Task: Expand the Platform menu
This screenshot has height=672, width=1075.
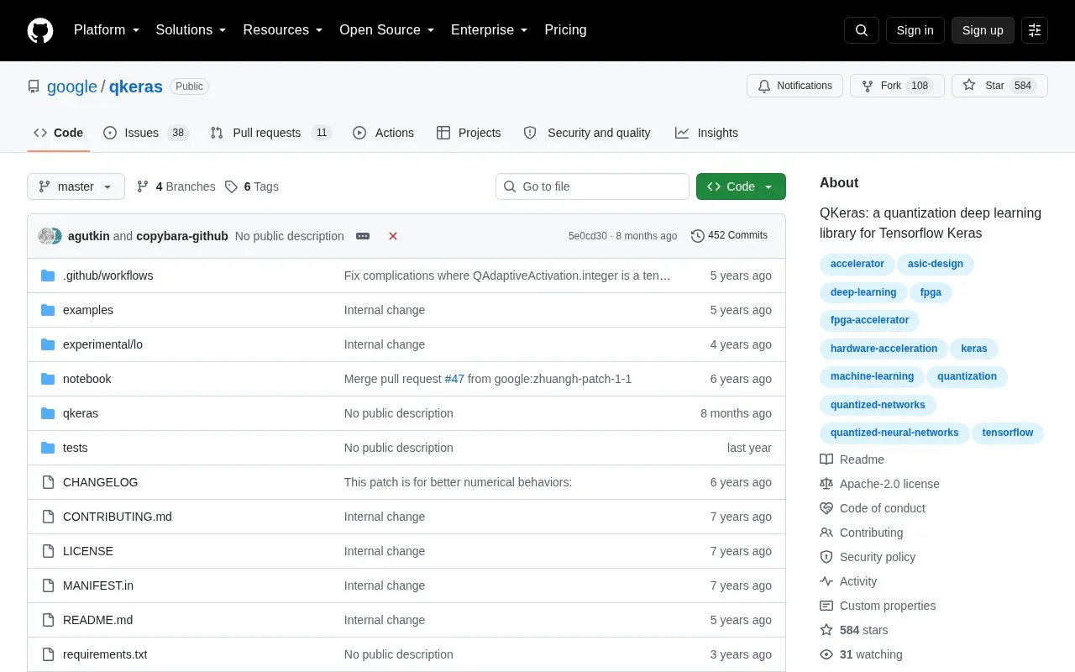Action: (x=107, y=30)
